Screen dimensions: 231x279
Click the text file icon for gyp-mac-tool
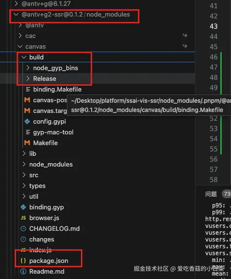point(28,132)
